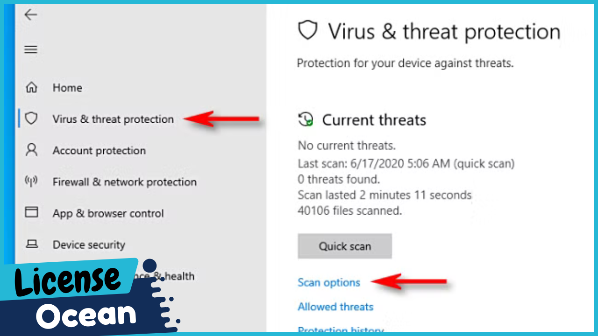
Task: Select Device security in the sidebar
Action: [89, 245]
